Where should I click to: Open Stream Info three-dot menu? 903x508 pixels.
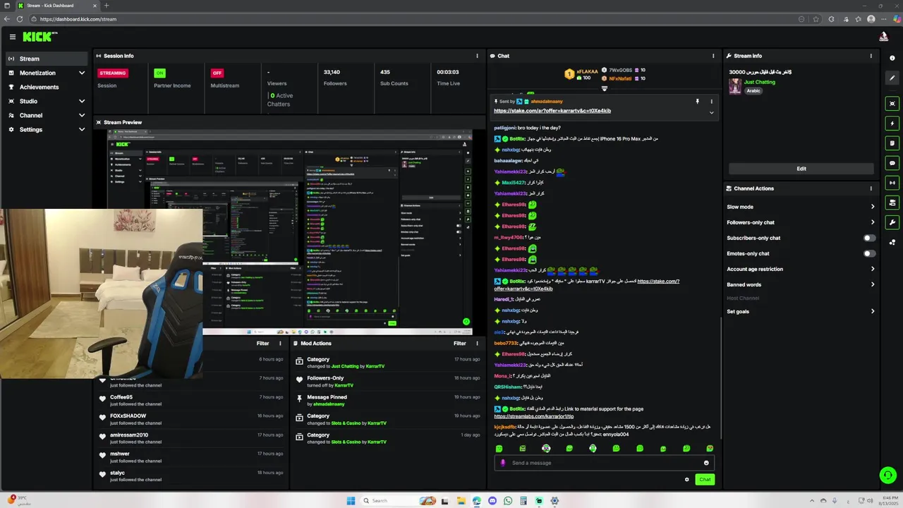(871, 56)
